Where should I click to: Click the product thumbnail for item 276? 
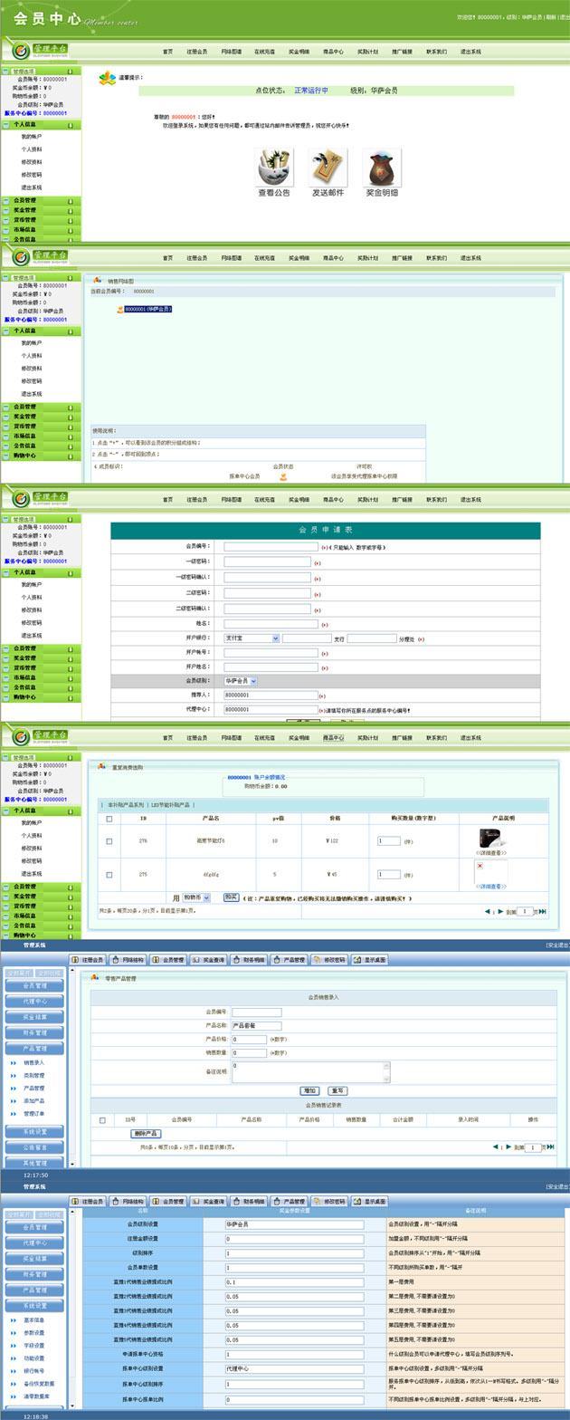[491, 839]
